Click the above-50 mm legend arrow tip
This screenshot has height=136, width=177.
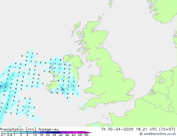point(88,132)
